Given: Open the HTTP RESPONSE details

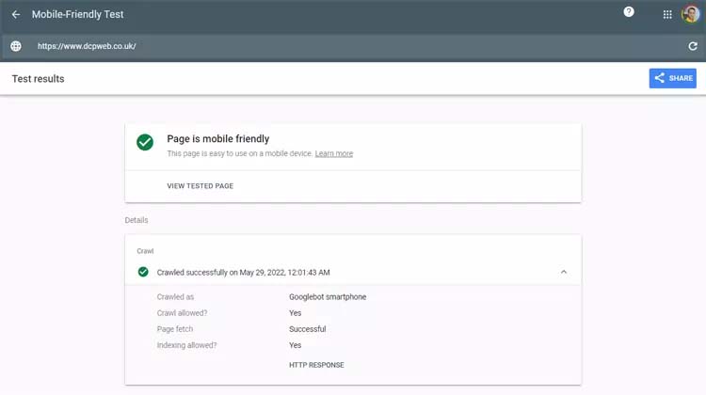Looking at the screenshot, I should (316, 365).
